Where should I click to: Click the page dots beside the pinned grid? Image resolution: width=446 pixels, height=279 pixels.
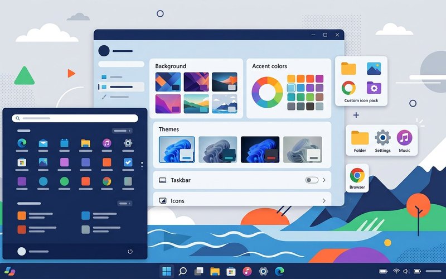(142, 165)
